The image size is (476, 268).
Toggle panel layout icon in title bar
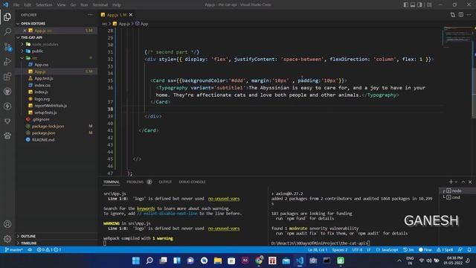click(x=413, y=4)
